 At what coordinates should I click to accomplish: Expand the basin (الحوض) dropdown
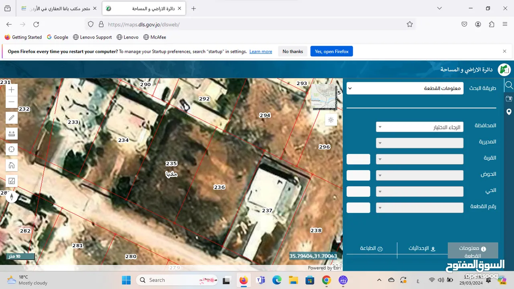tap(420, 175)
